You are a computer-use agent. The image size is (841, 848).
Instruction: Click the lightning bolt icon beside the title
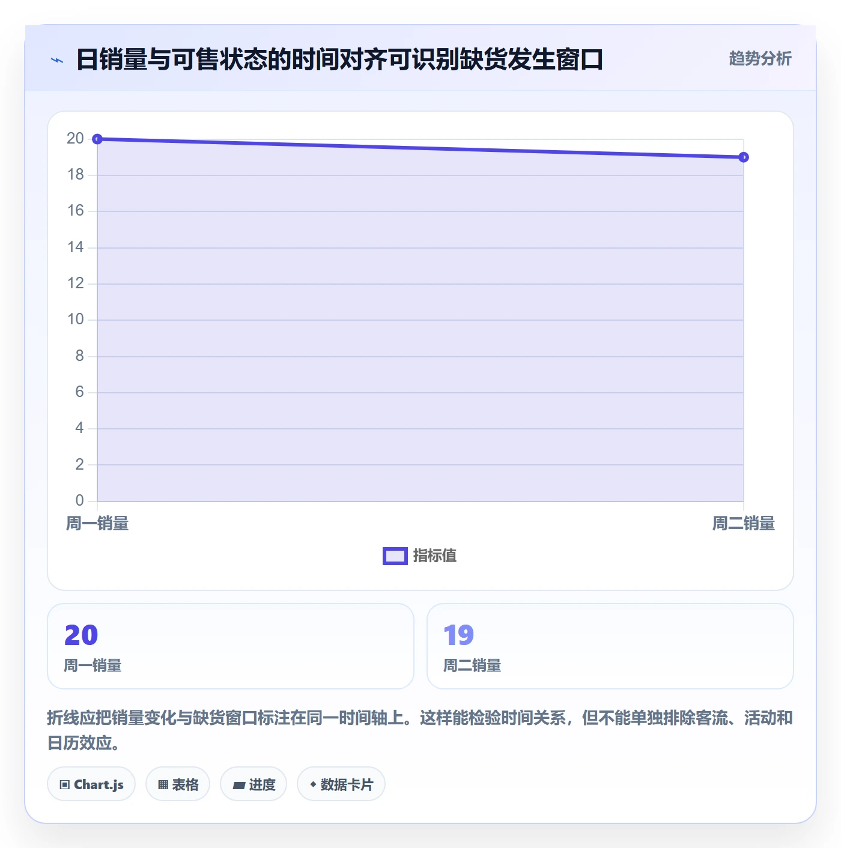(x=57, y=60)
